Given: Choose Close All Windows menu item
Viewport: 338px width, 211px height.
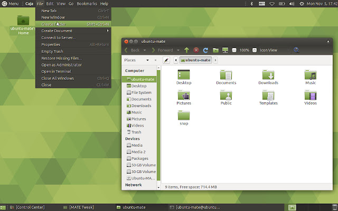Looking at the screenshot, I should click(x=73, y=78).
